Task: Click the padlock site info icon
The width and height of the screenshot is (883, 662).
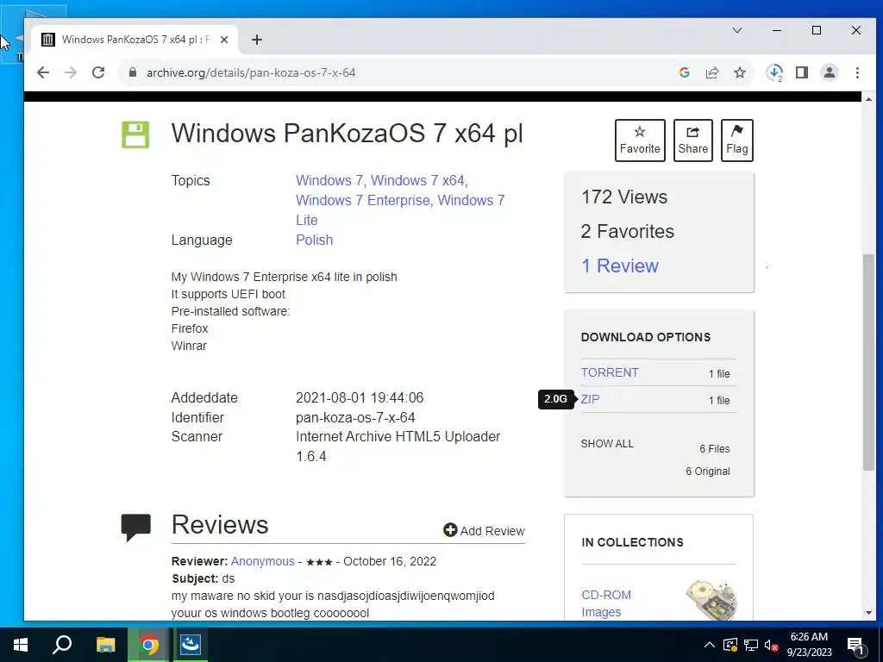Action: tap(133, 72)
